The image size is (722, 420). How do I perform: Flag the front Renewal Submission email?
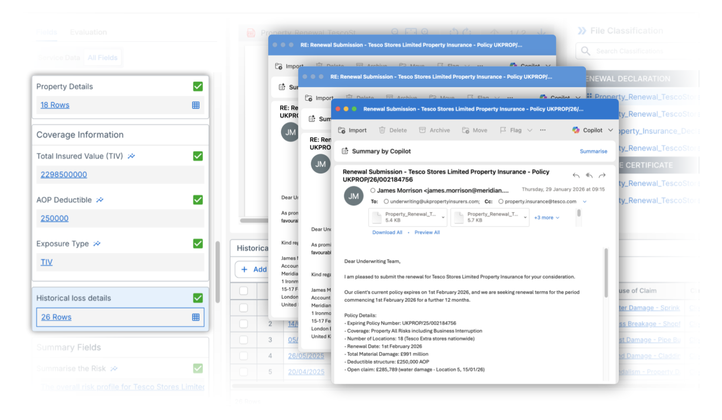511,131
